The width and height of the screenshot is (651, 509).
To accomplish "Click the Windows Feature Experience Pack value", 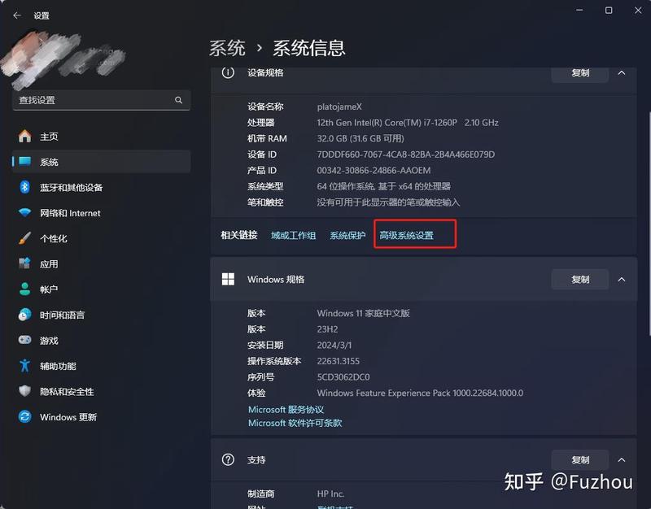I will (x=420, y=393).
